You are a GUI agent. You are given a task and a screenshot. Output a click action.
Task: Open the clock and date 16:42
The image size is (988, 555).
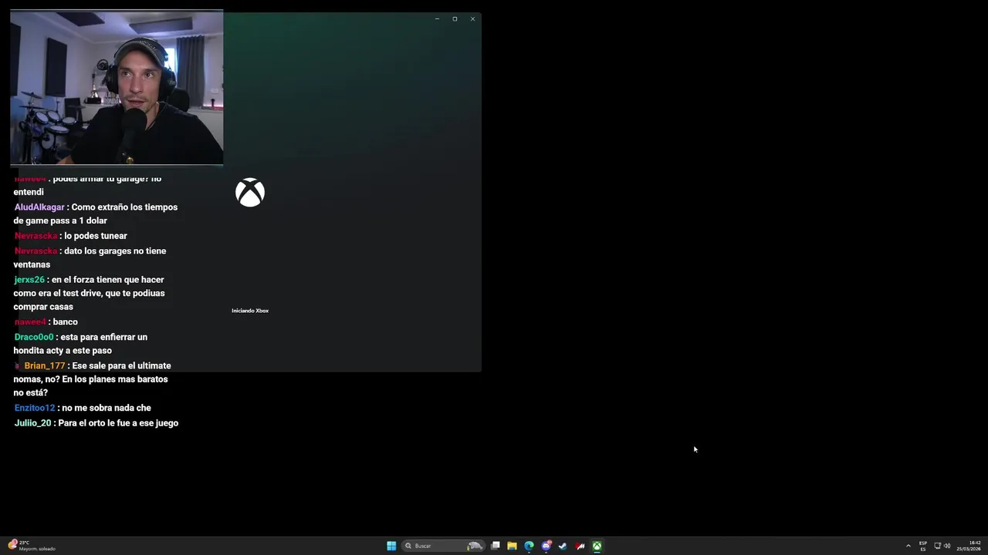click(969, 546)
